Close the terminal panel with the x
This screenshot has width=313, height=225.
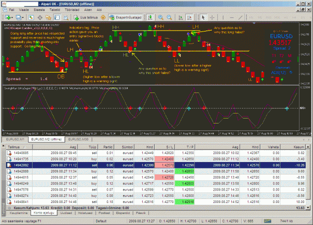(4, 146)
